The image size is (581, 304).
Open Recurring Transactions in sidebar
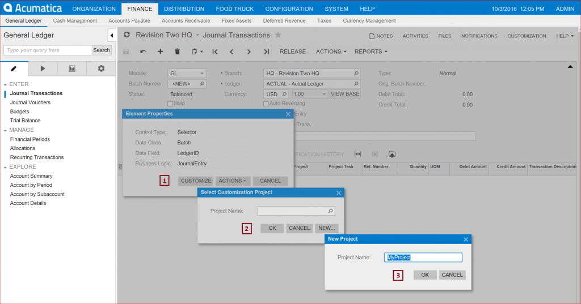(37, 157)
